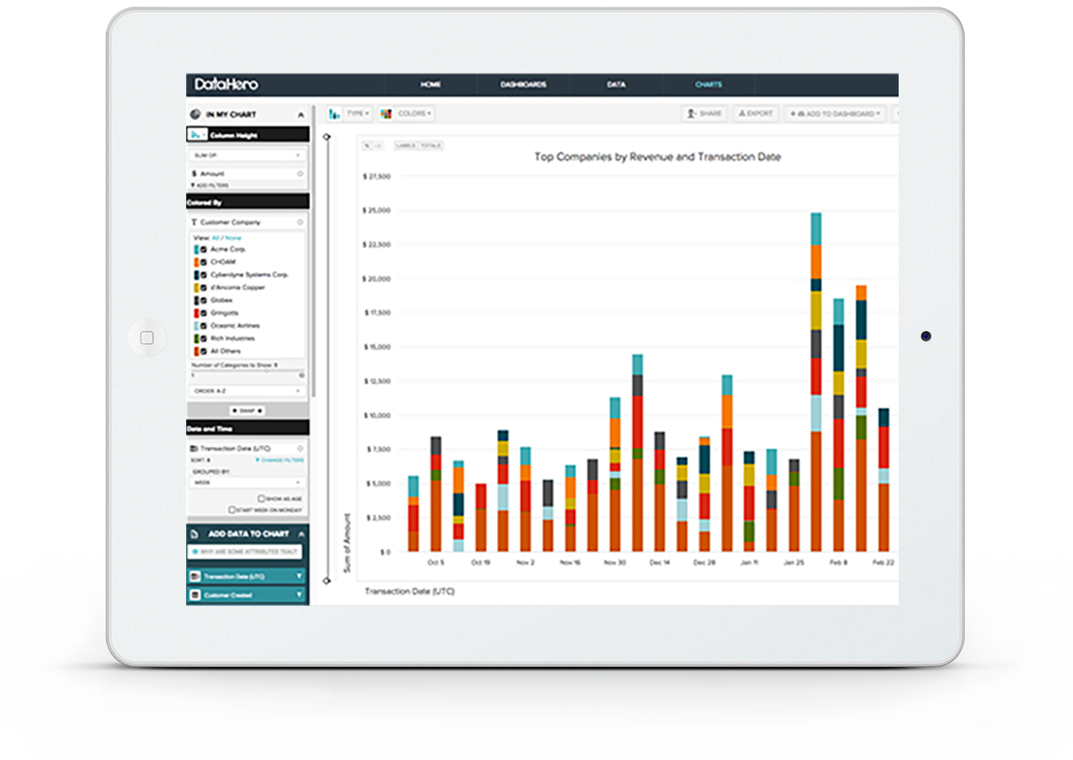Select the All view link
Screen dimensions: 1073x760
[215, 238]
